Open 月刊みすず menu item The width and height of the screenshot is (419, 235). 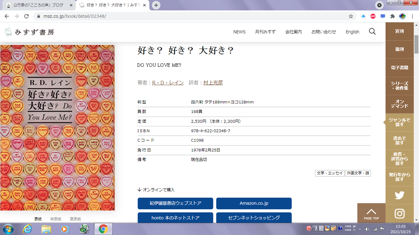click(265, 32)
